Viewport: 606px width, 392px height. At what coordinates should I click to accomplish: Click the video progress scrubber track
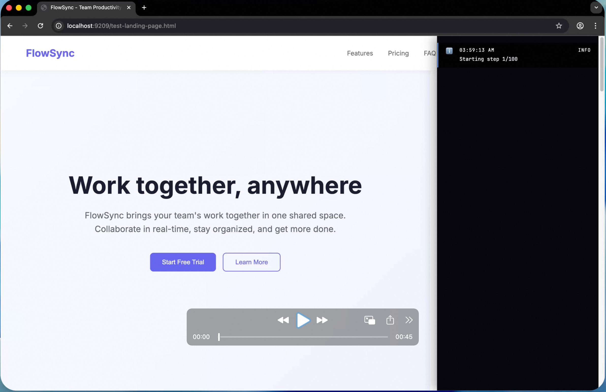pyautogui.click(x=303, y=337)
